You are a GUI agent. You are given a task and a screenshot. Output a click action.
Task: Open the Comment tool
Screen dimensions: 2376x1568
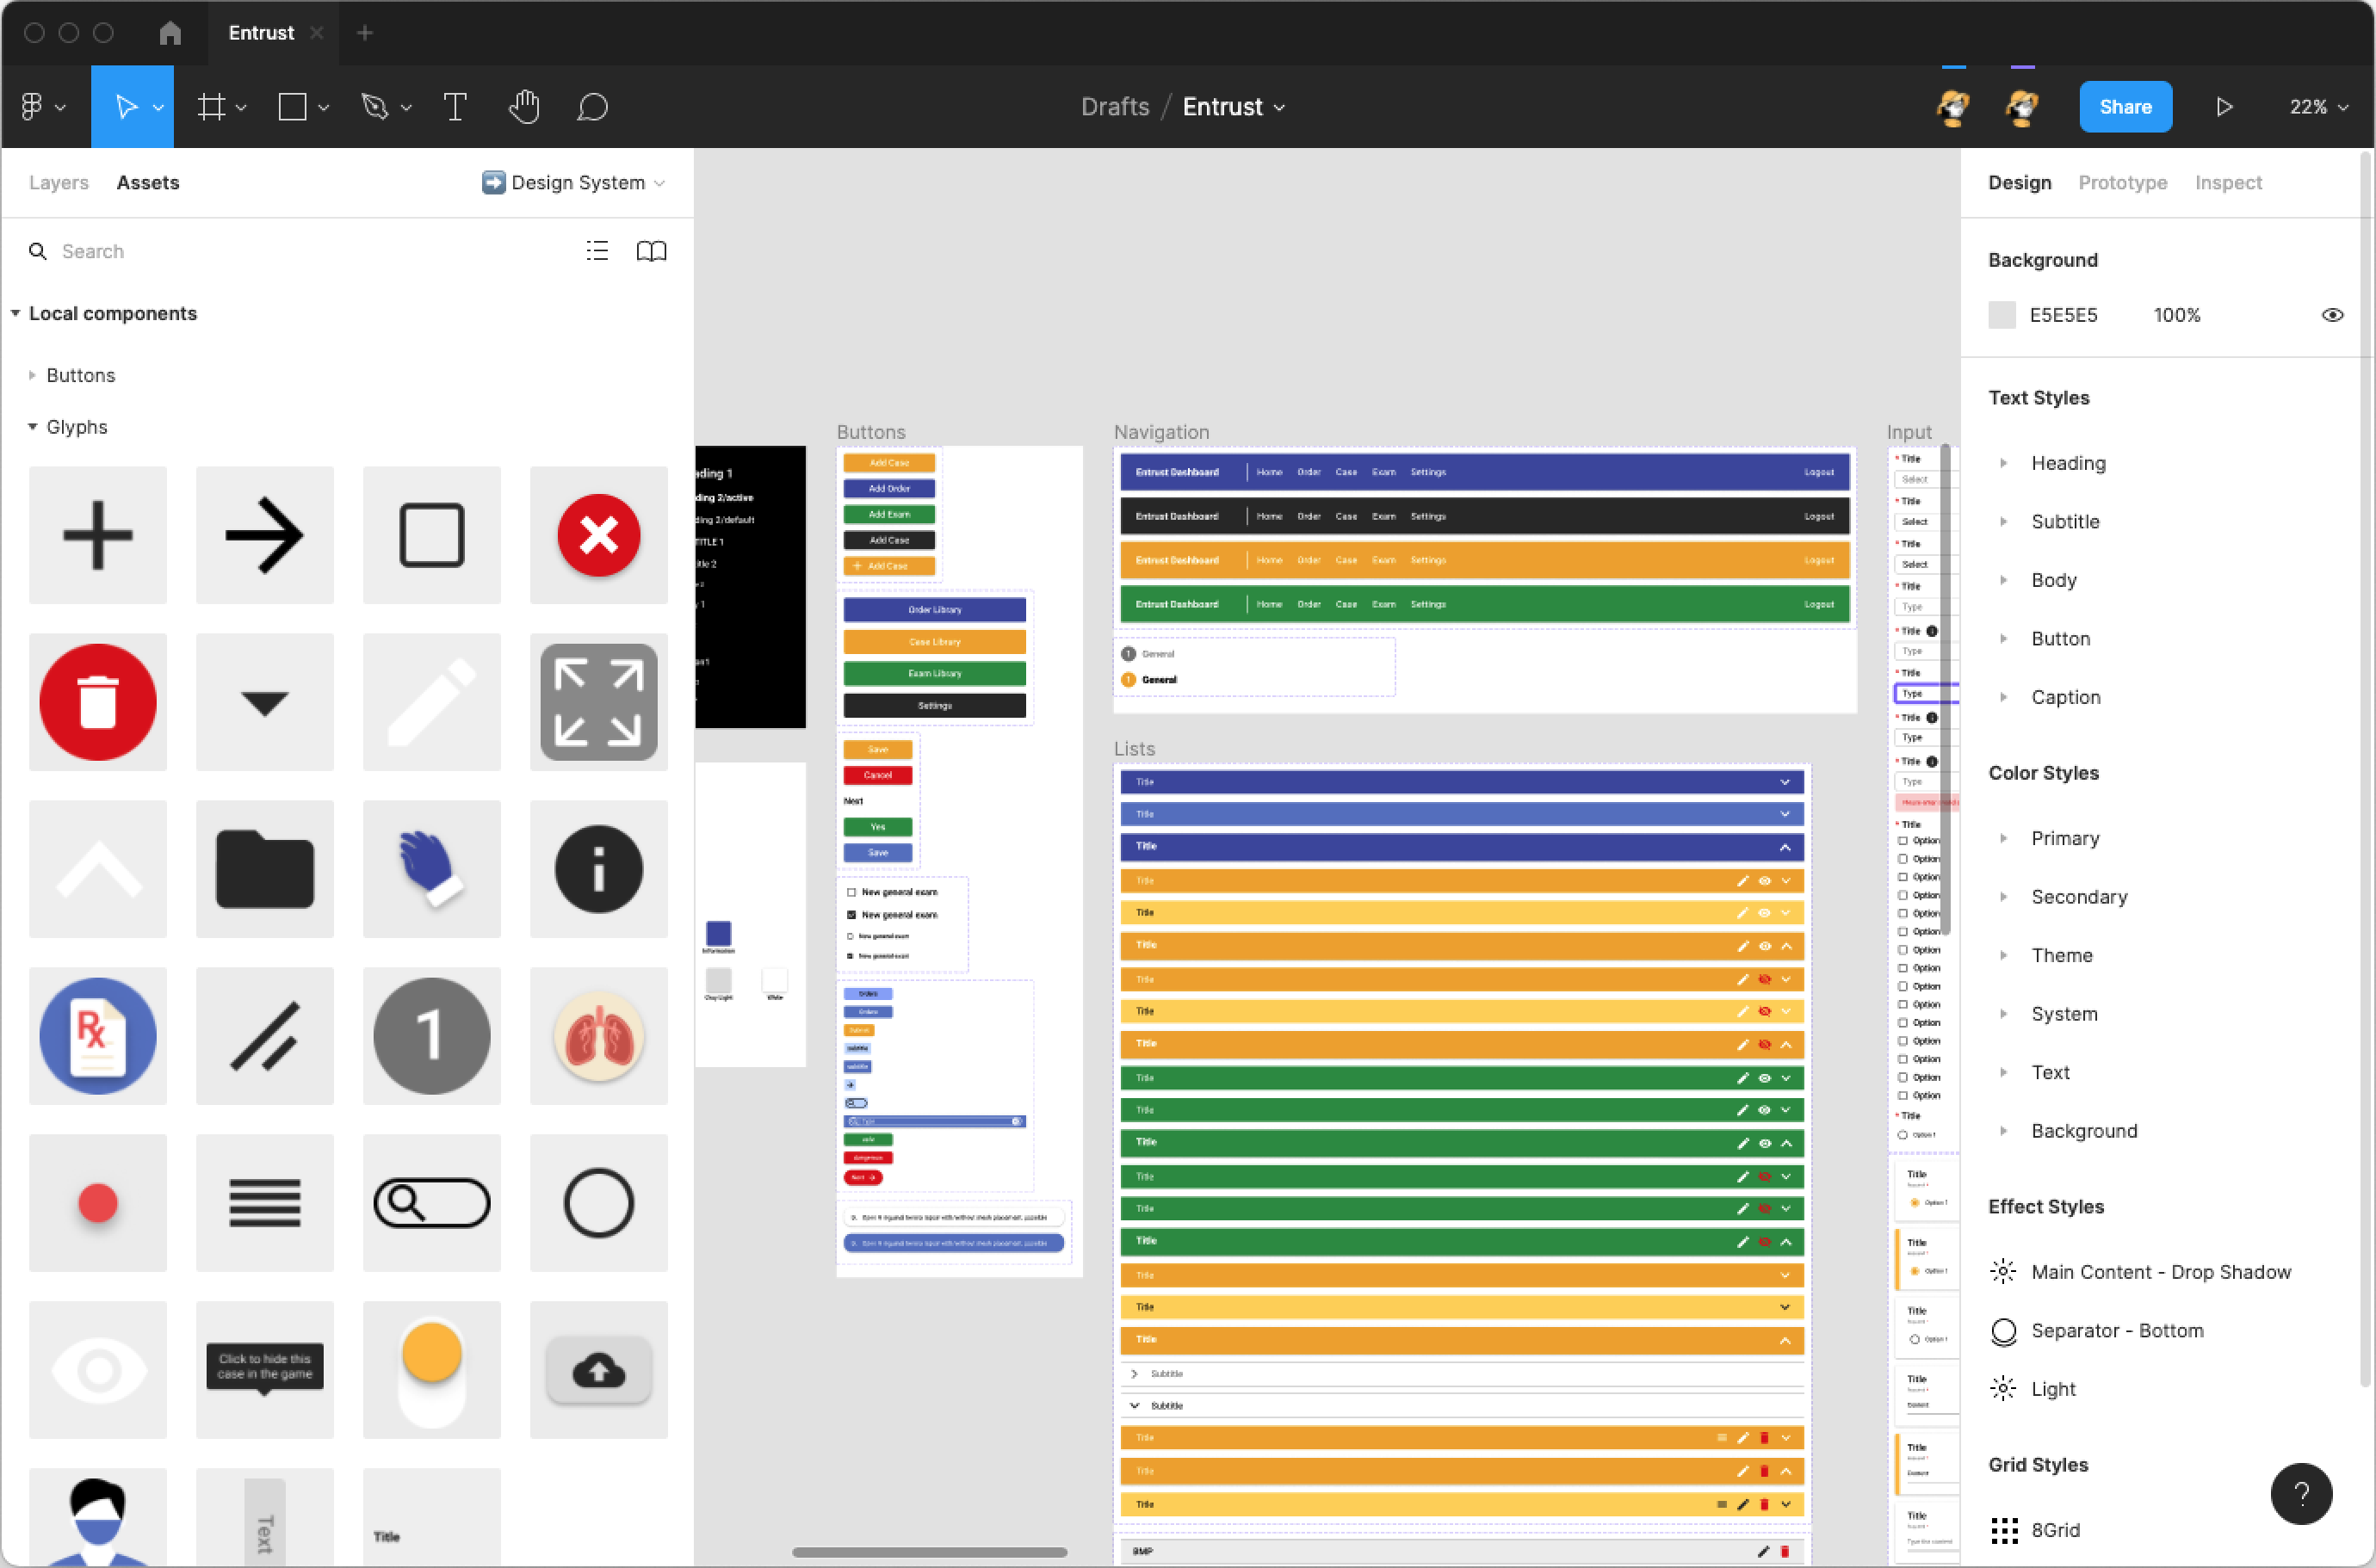click(x=592, y=106)
